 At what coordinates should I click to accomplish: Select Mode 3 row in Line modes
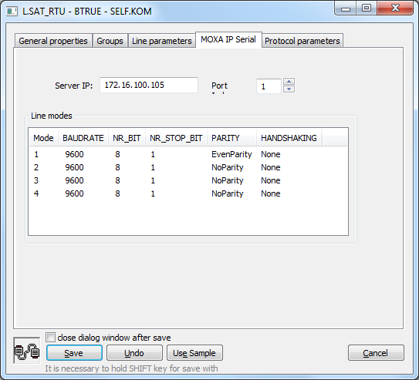click(188, 180)
